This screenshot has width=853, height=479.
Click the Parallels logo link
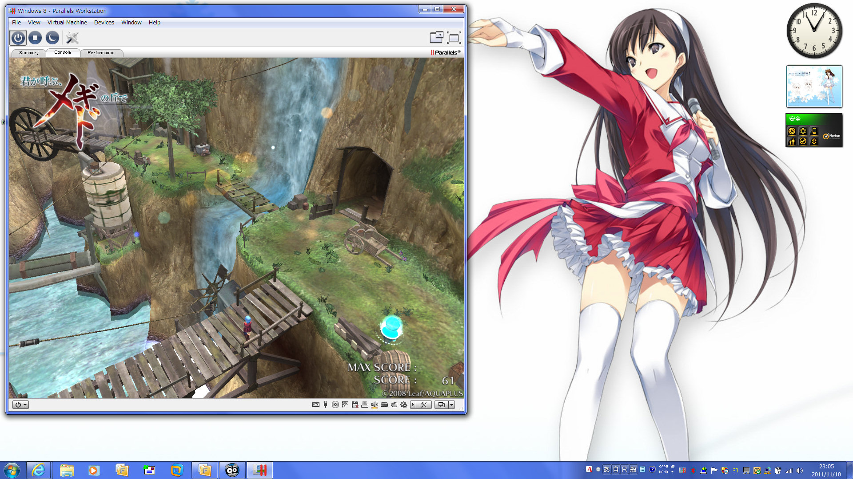coord(445,52)
